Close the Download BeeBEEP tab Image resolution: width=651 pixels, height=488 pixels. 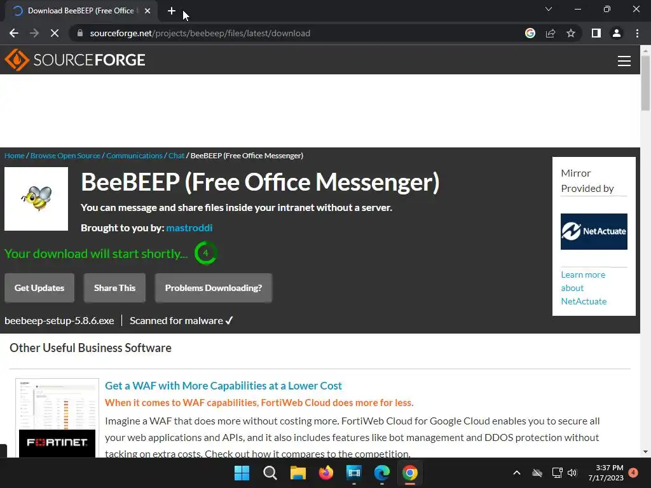[x=147, y=11]
